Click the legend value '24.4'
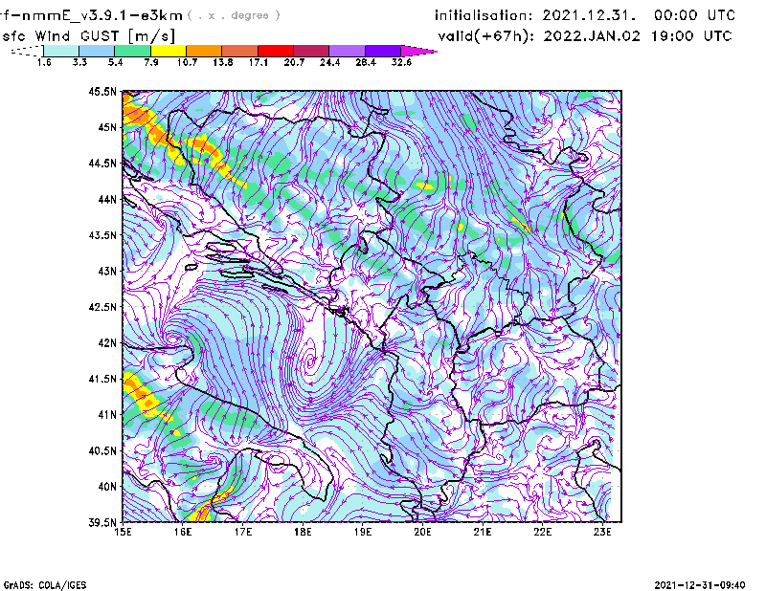The image size is (766, 591). point(329,62)
